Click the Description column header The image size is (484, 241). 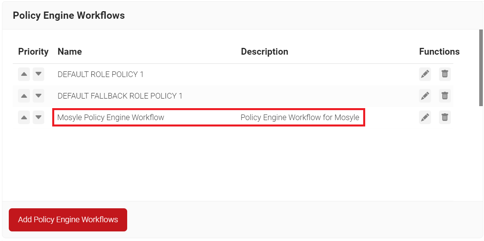(265, 52)
